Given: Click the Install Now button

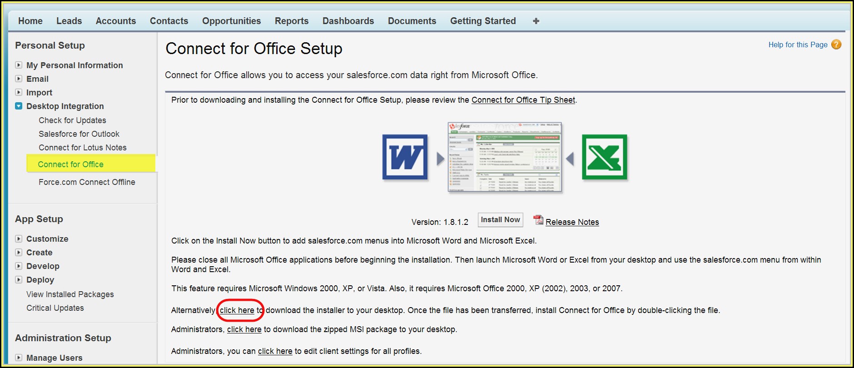Looking at the screenshot, I should coord(500,220).
